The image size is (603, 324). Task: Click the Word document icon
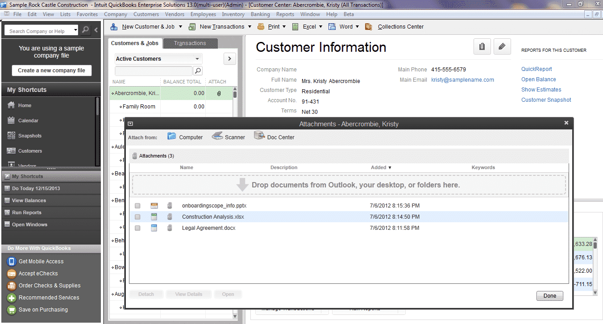(332, 27)
